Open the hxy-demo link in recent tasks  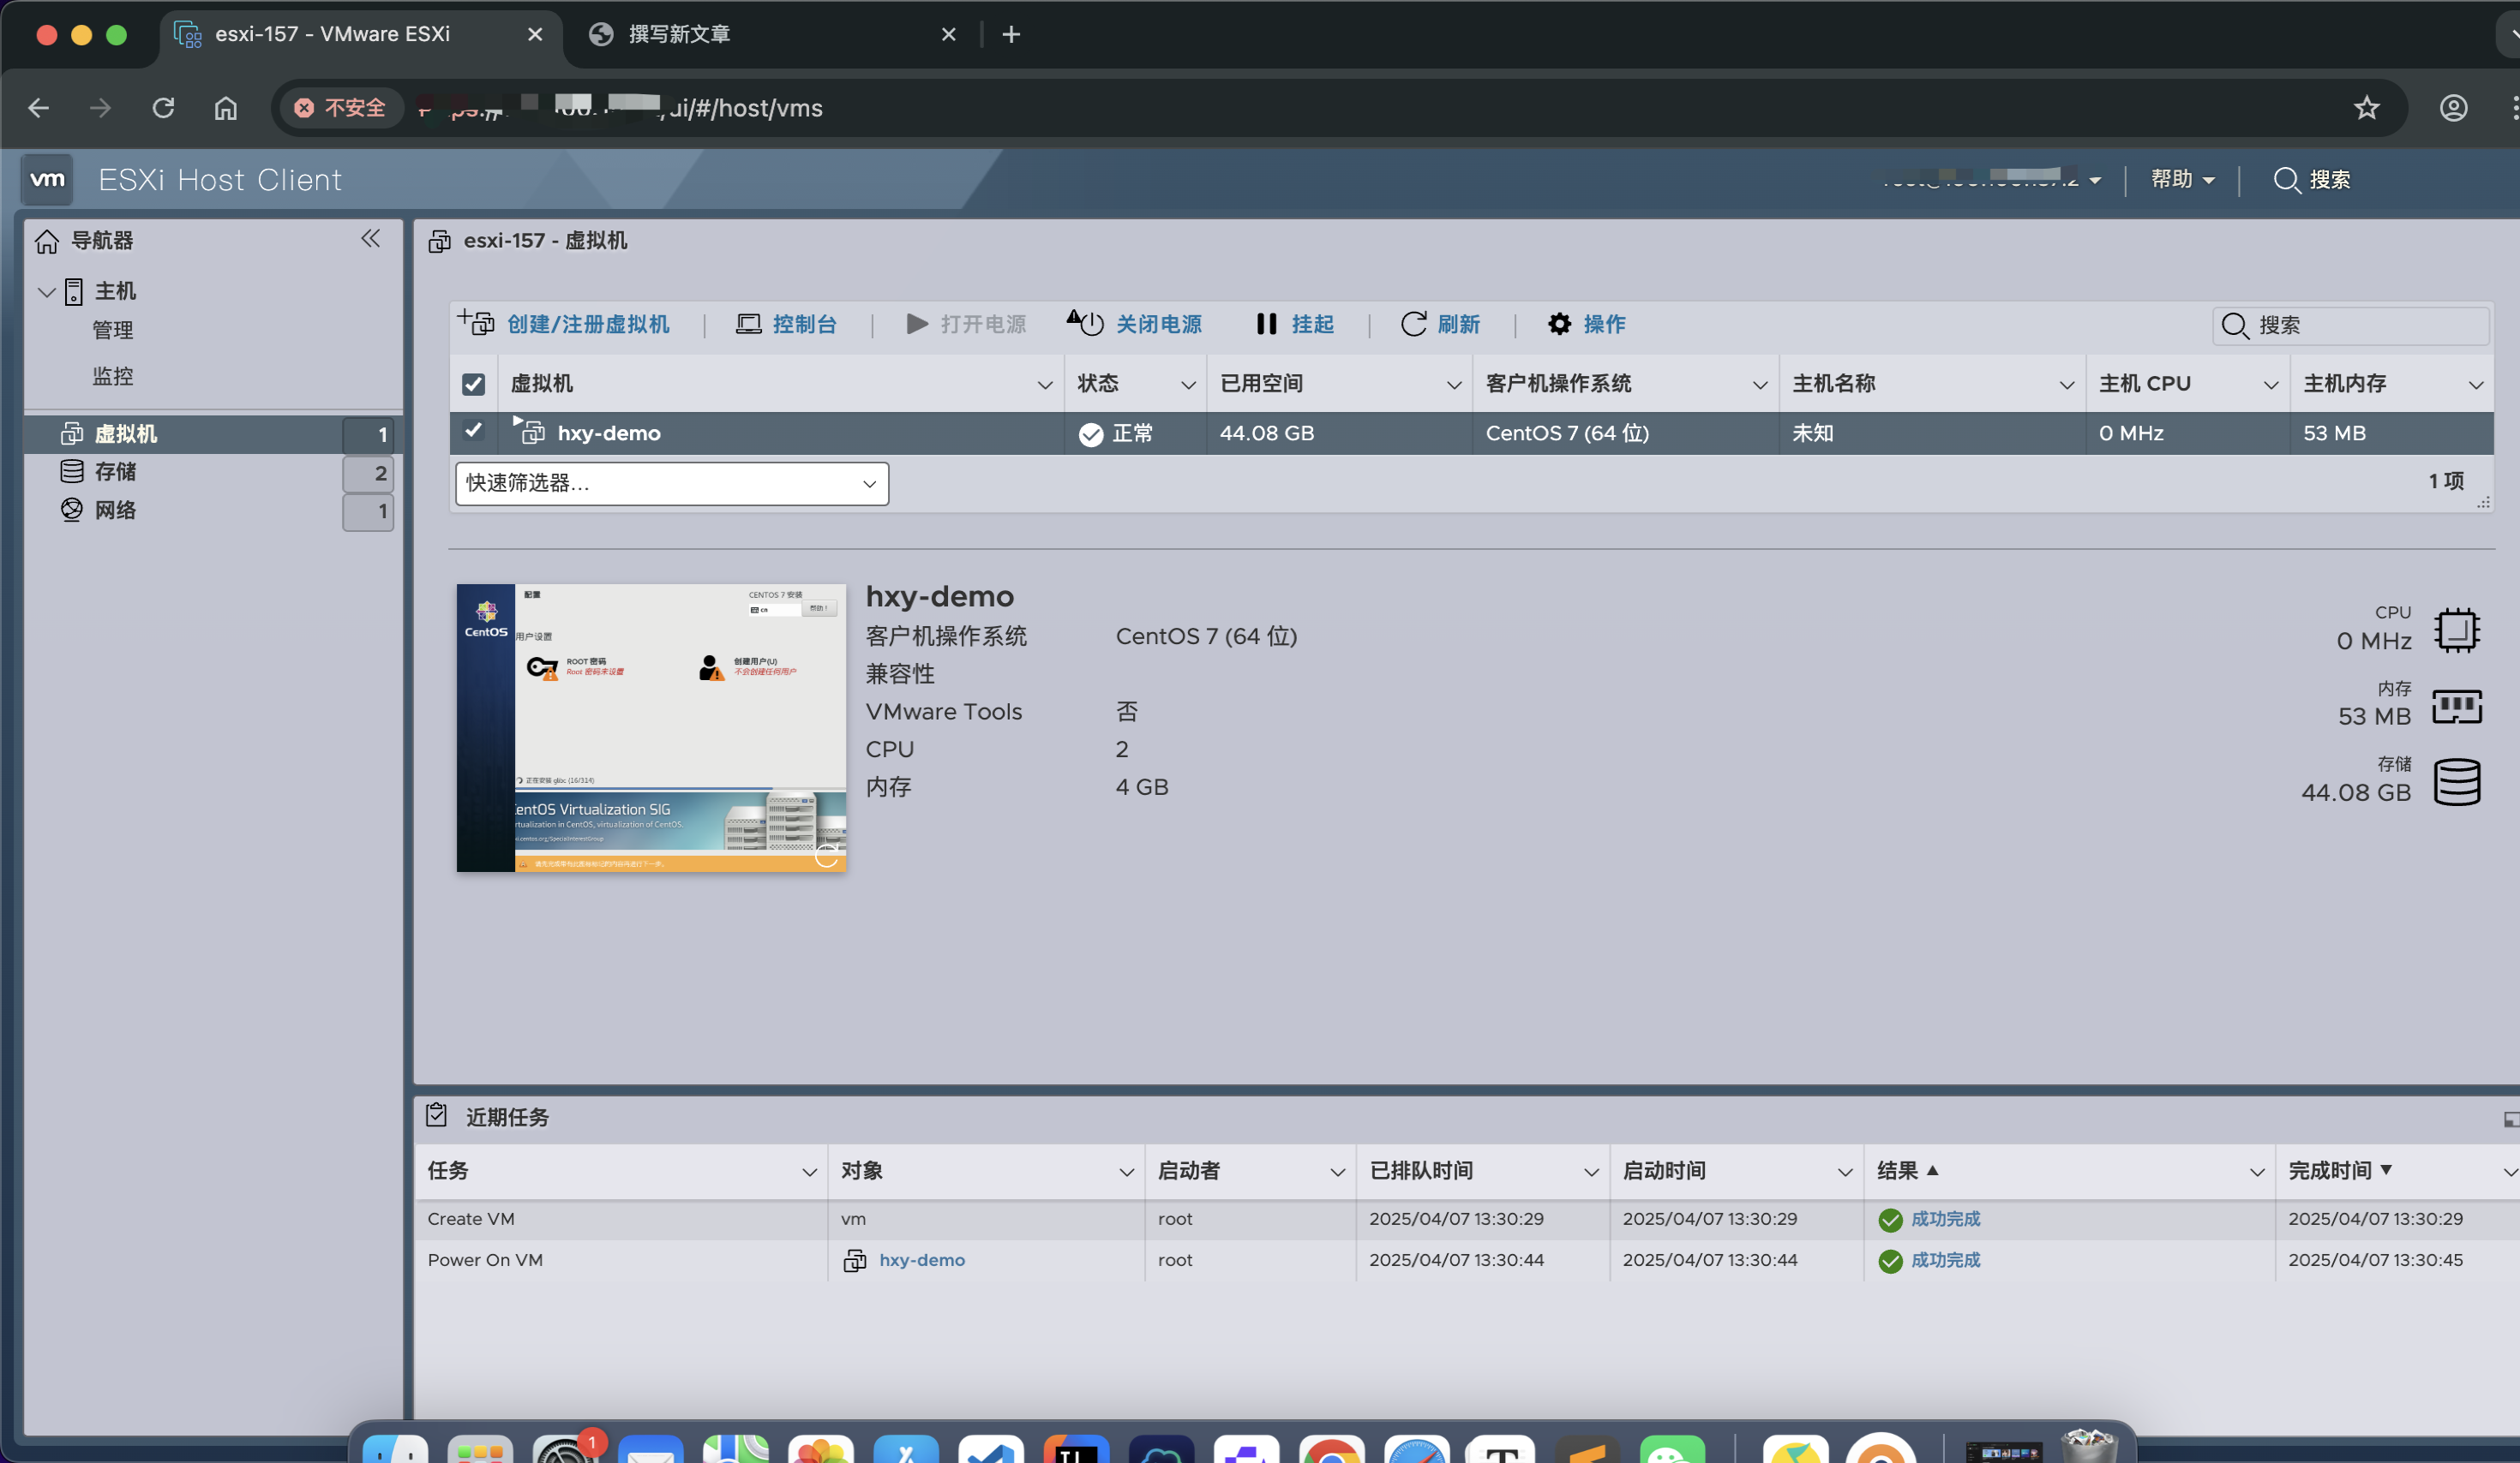922,1260
